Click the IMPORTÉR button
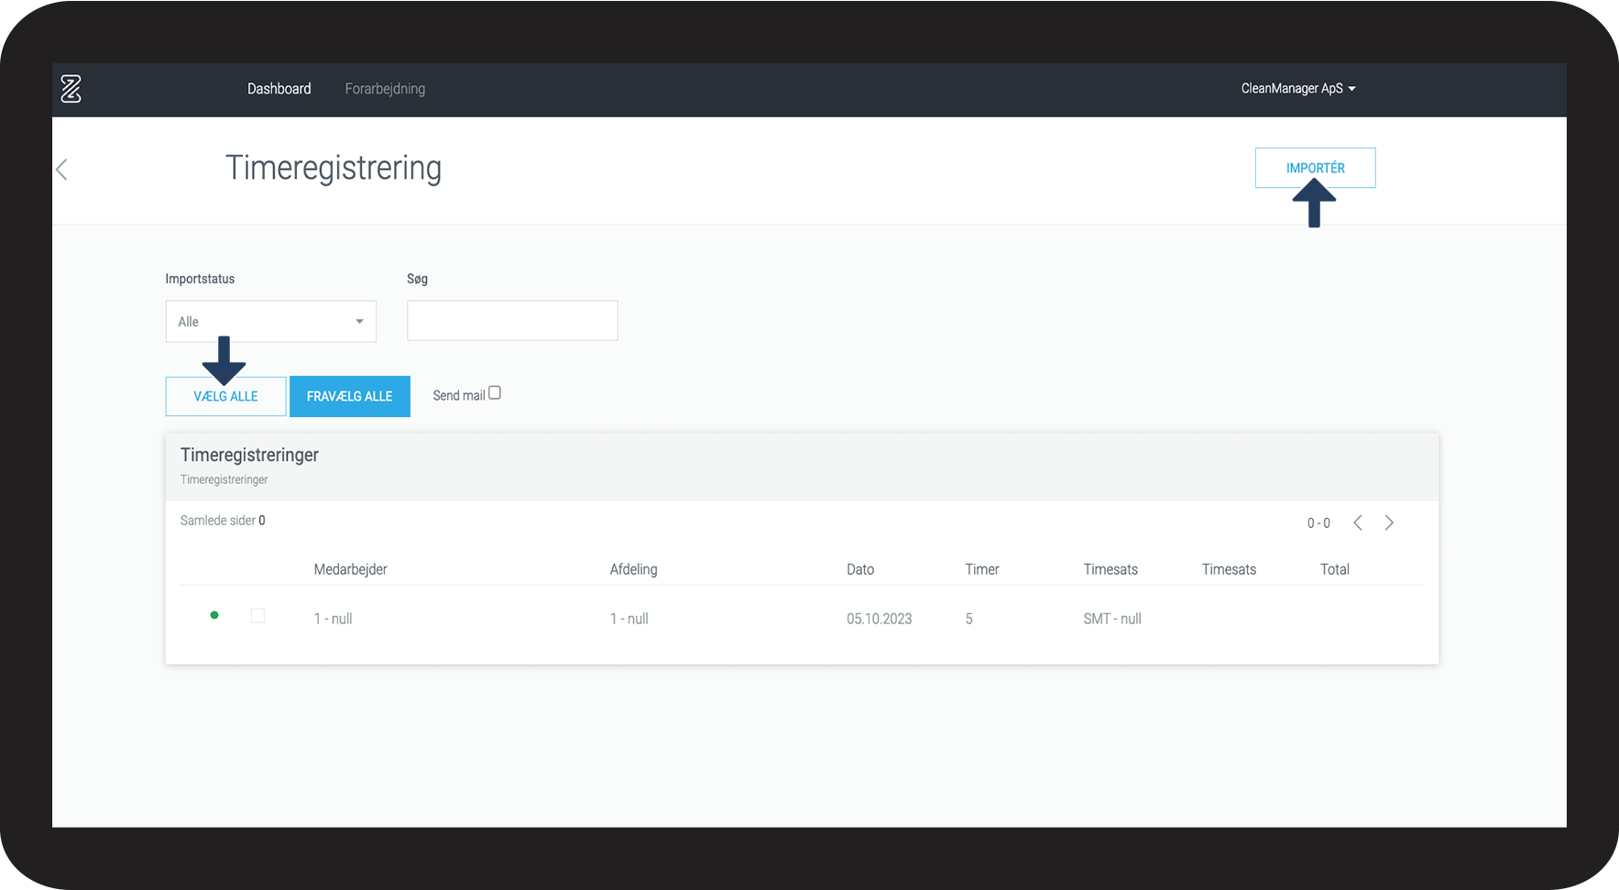 (1316, 168)
